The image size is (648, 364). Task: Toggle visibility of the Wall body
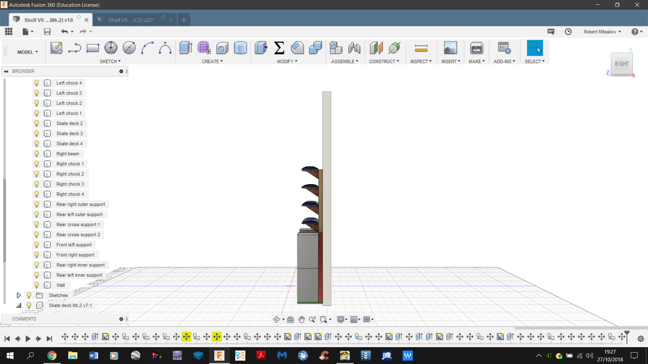[x=36, y=285]
